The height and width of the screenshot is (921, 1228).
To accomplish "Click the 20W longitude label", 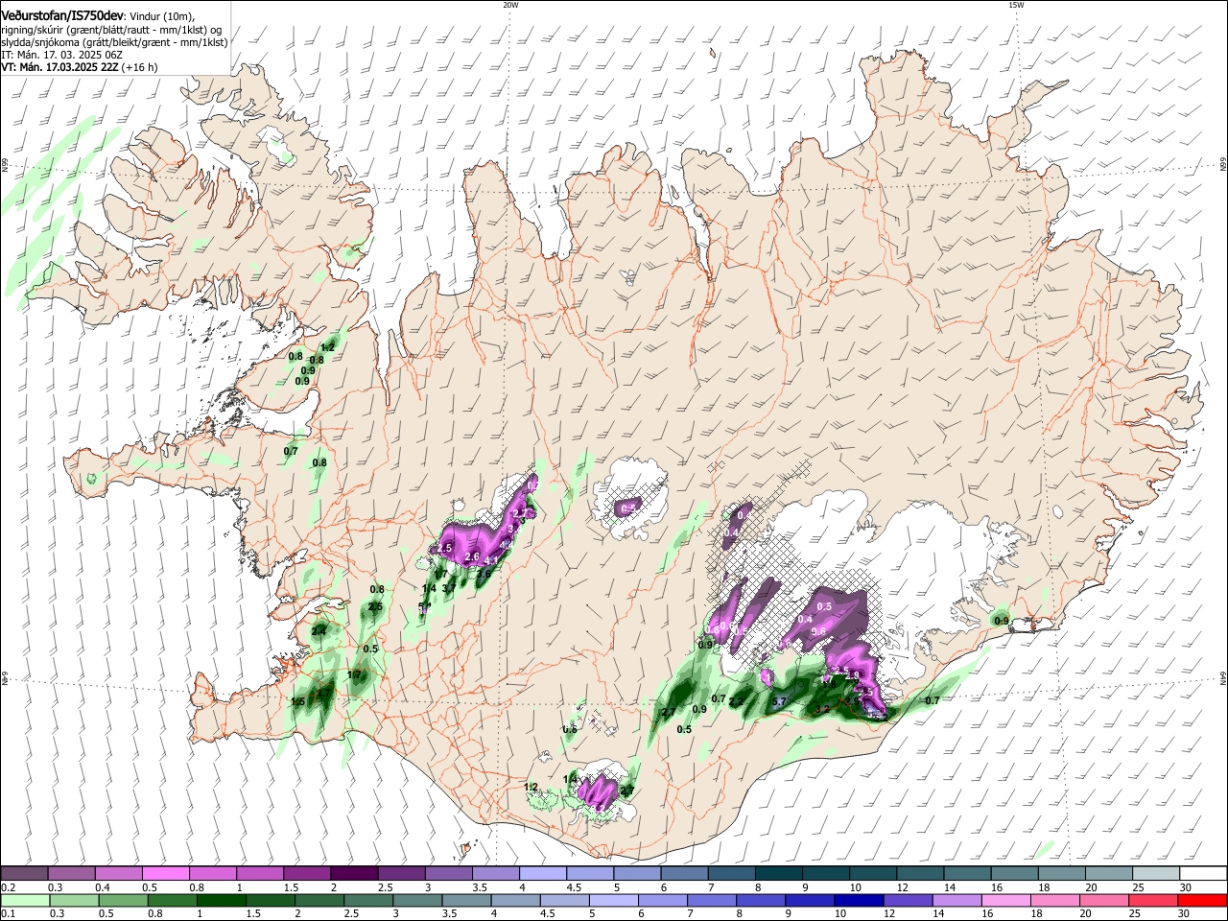I will (x=510, y=5).
